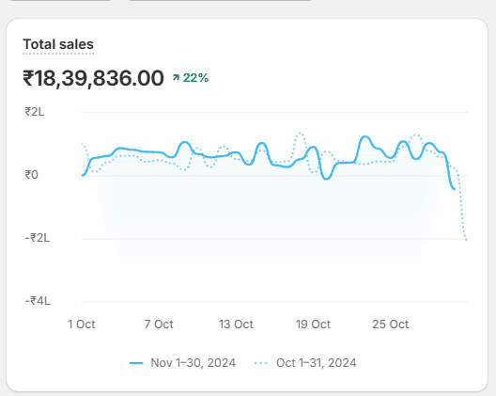Click the 7 Oct x-axis label
Screen dimensions: 496x396
pos(159,325)
